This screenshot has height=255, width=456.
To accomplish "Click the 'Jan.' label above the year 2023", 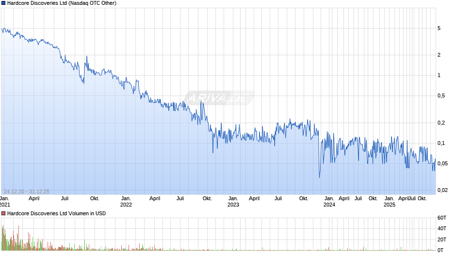I will point(233,199).
